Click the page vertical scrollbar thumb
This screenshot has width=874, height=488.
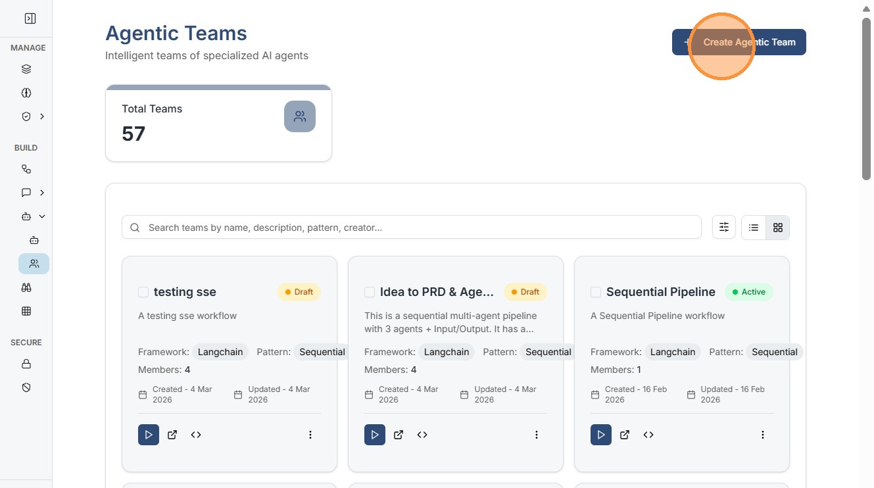pos(867,99)
